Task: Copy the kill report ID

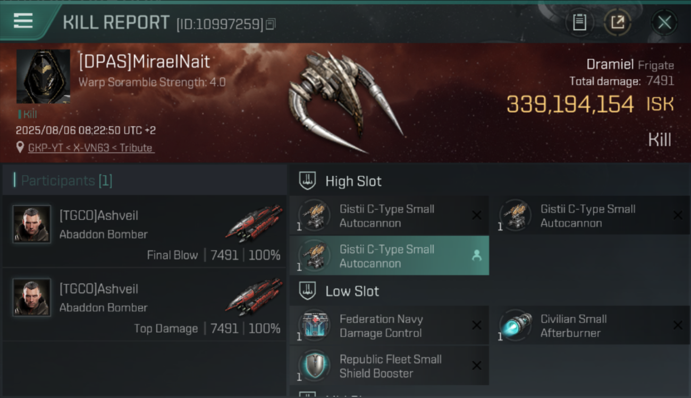Action: [271, 24]
